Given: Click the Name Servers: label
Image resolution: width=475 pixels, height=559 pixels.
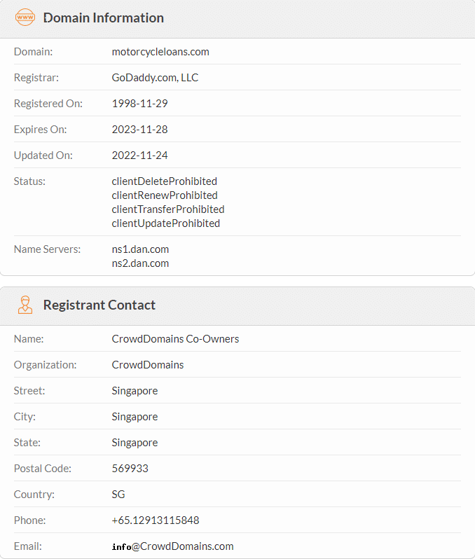Looking at the screenshot, I should click(x=47, y=249).
